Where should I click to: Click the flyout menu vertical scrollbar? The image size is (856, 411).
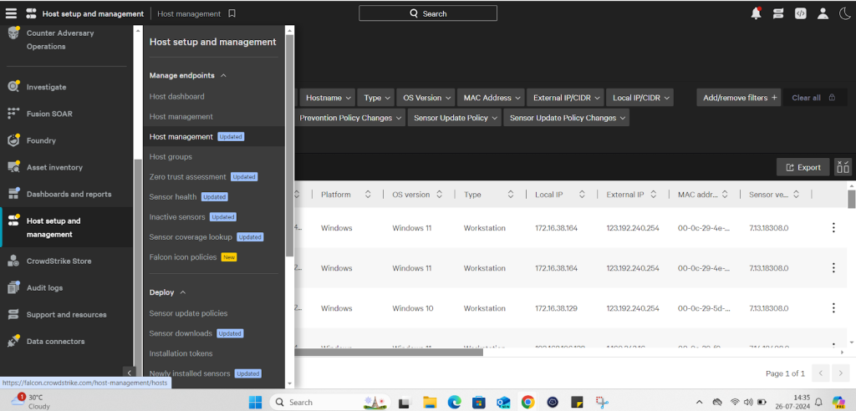pos(289,145)
